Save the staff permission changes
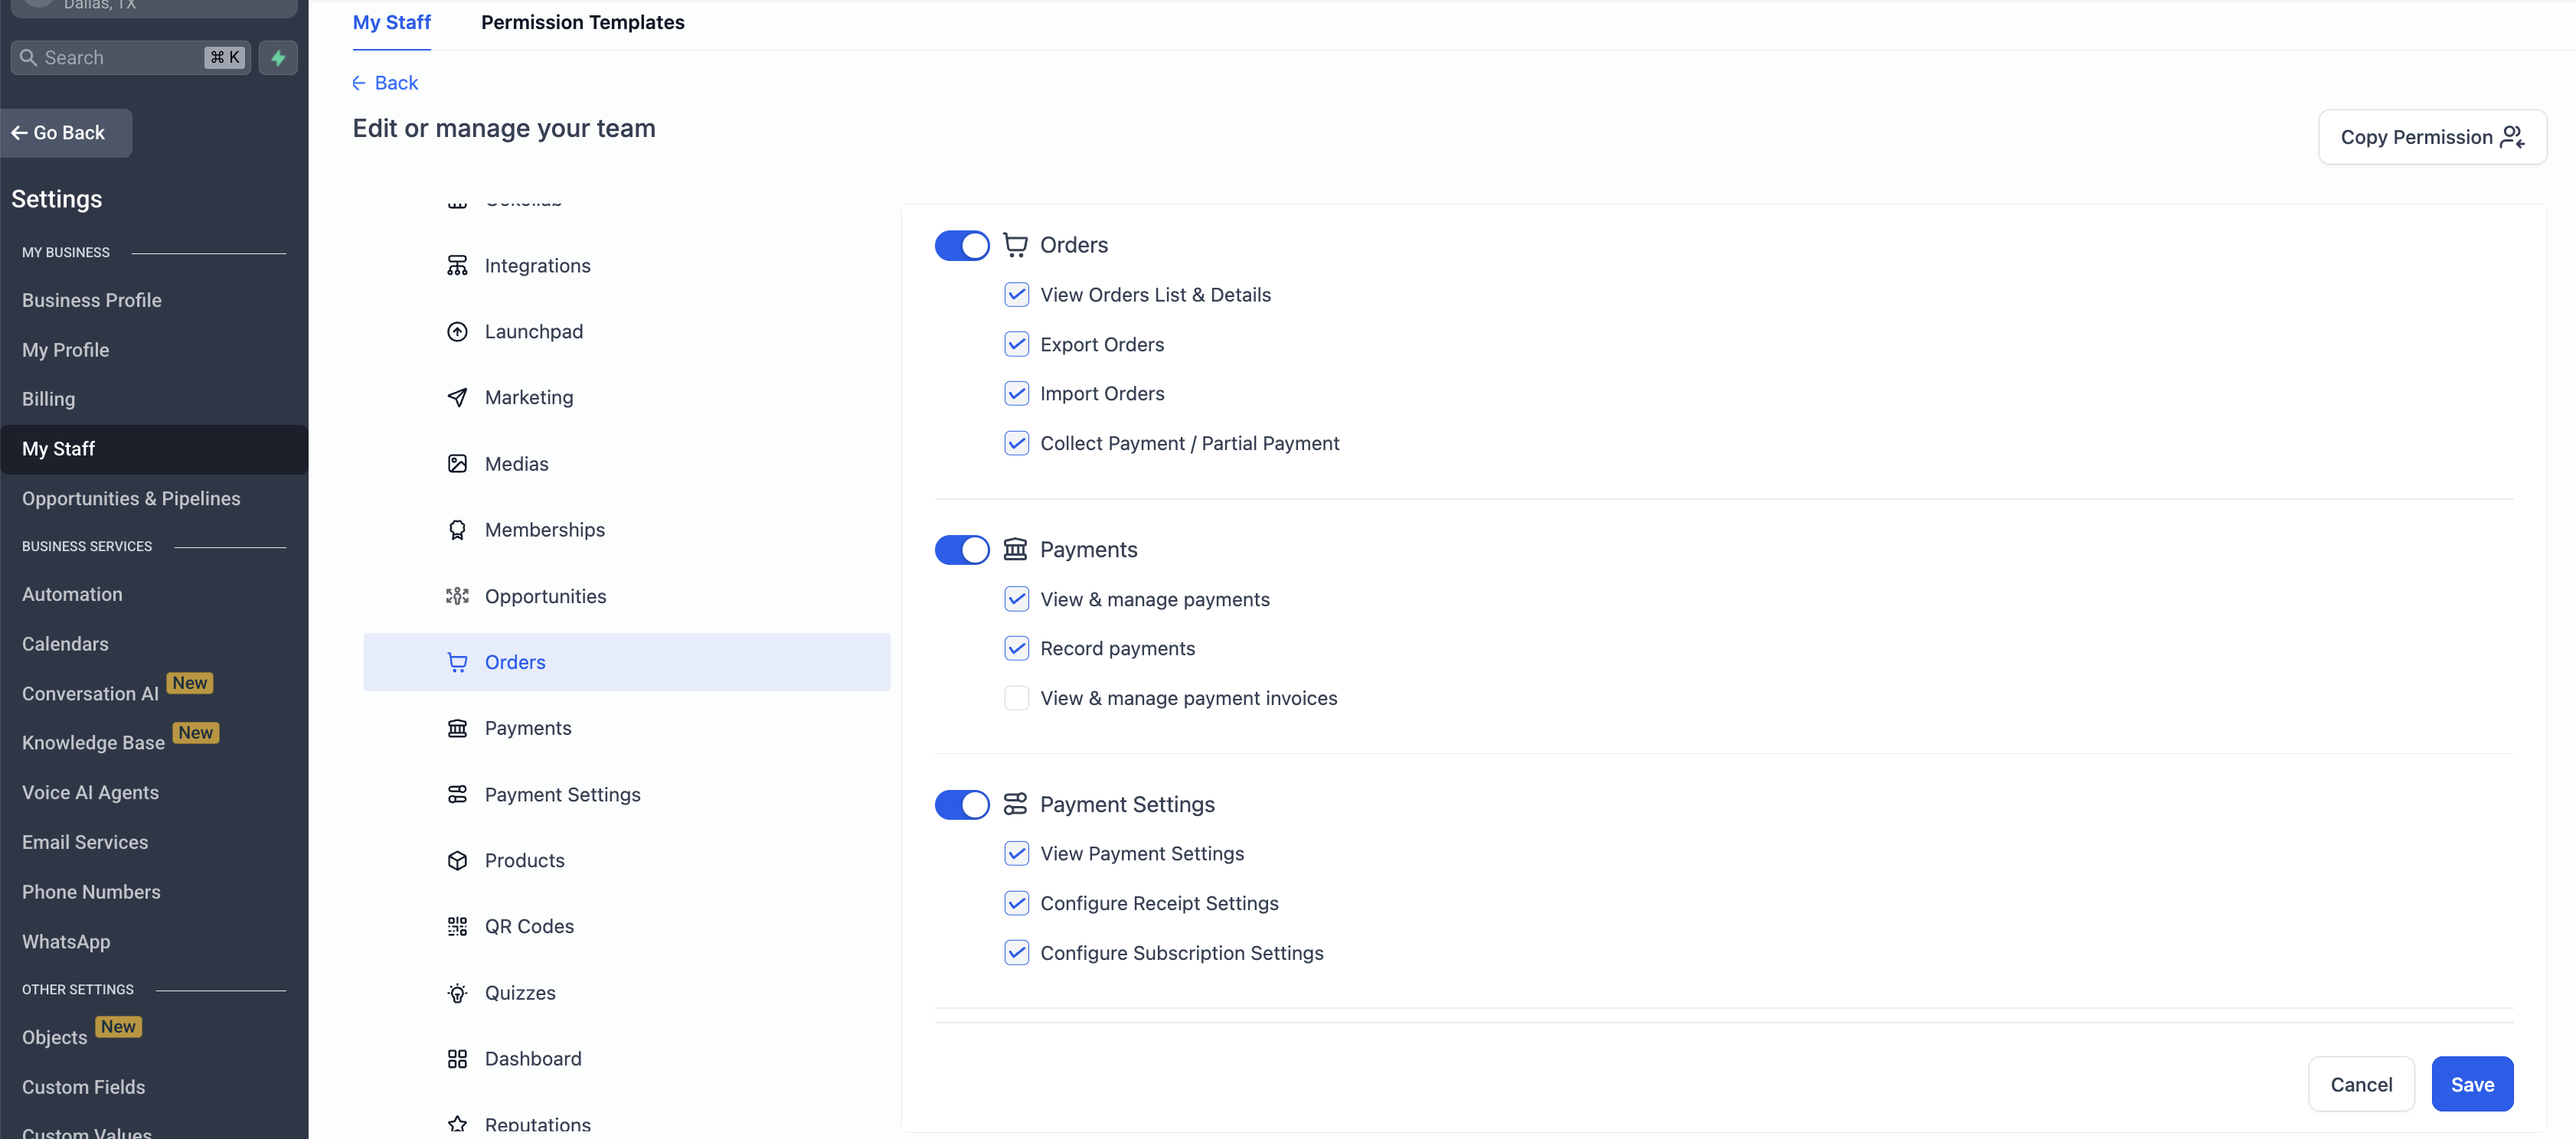The width and height of the screenshot is (2576, 1139). (2471, 1084)
